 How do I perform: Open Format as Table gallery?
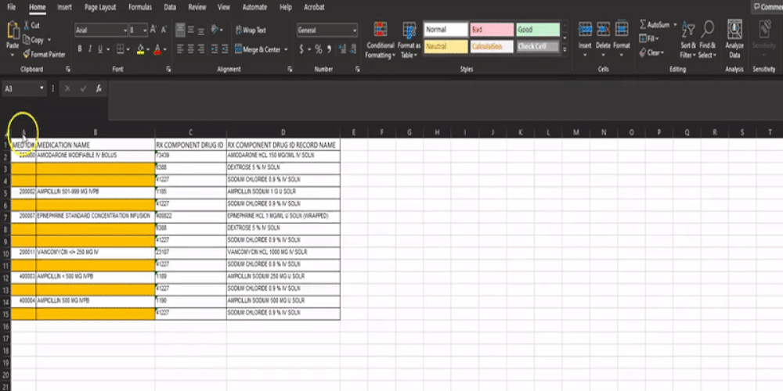point(409,40)
